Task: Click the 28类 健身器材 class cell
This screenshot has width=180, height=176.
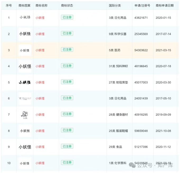Action: 118,115
